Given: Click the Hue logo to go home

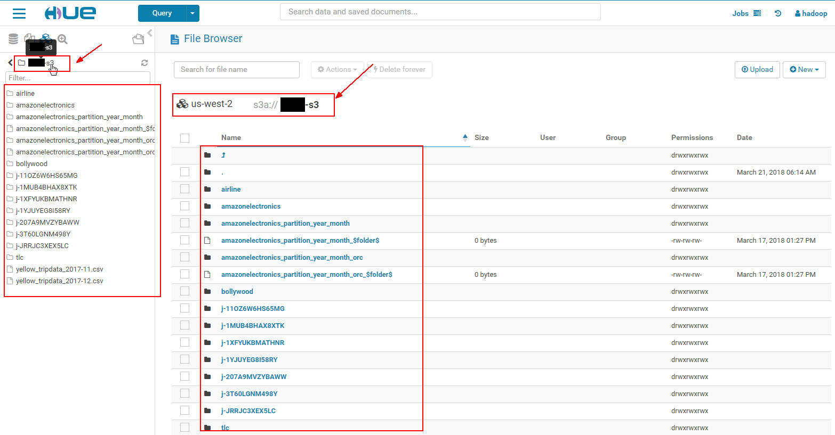Looking at the screenshot, I should point(71,13).
